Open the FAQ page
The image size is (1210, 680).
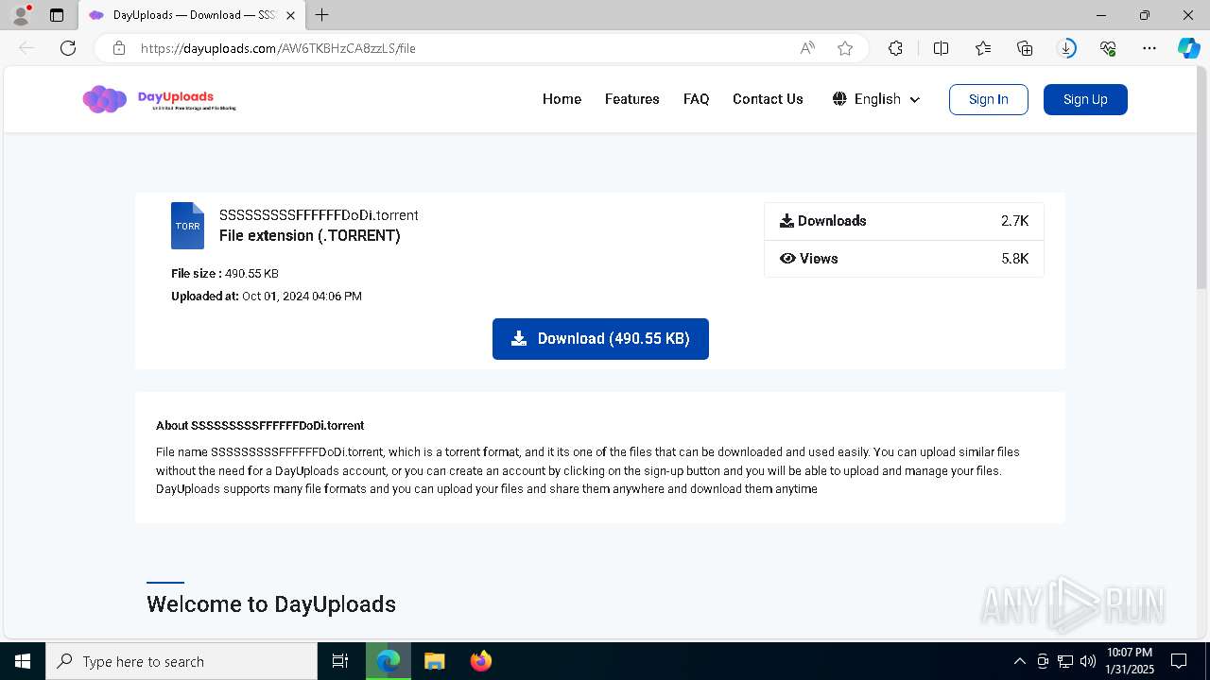tap(696, 99)
